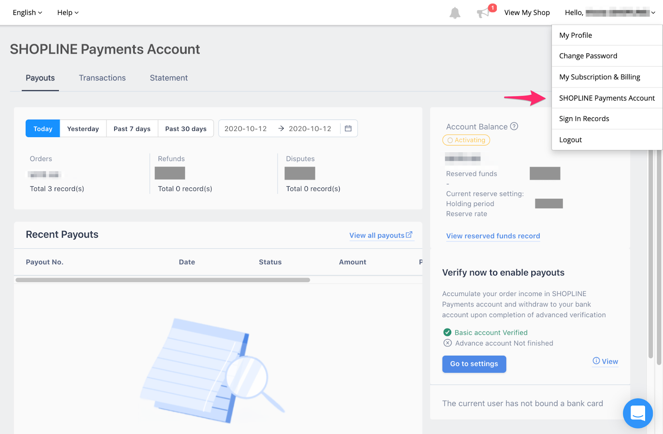Select SHOPLINE Payments Account menu entry
Image resolution: width=663 pixels, height=434 pixels.
pos(607,98)
